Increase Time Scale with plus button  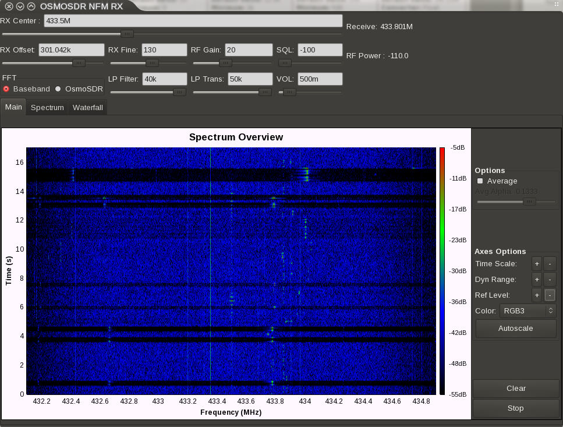point(537,264)
